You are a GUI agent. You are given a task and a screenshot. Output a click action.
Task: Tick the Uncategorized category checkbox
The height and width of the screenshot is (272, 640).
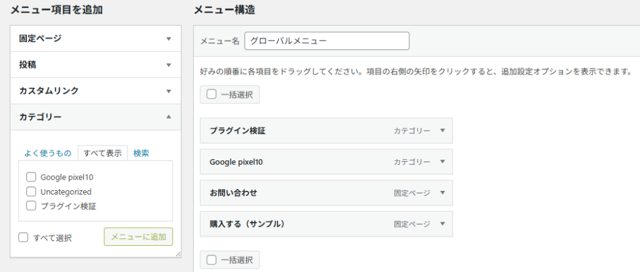(x=31, y=192)
